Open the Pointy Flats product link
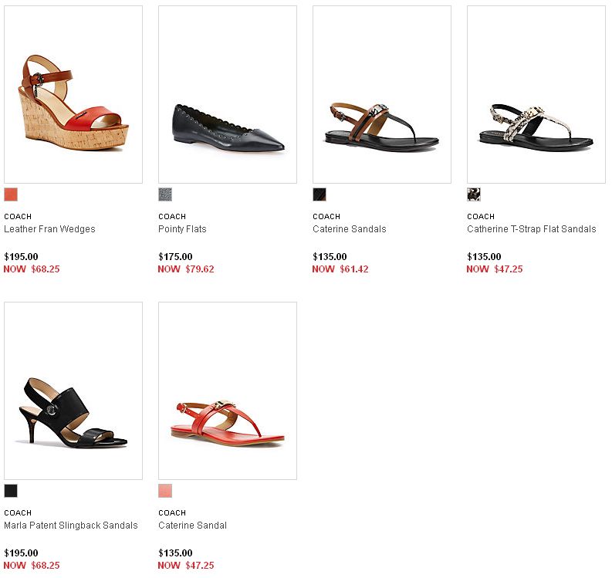Image resolution: width=612 pixels, height=578 pixels. 182,229
